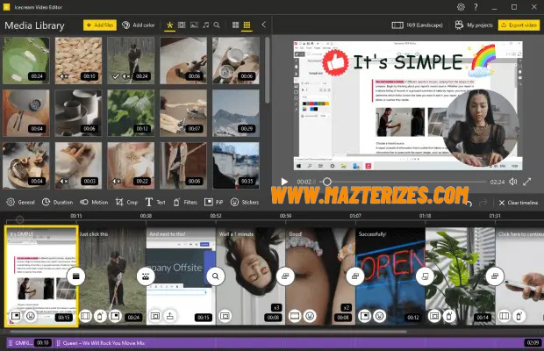Click the Add color button
Screen dimensions: 544x351
click(139, 25)
